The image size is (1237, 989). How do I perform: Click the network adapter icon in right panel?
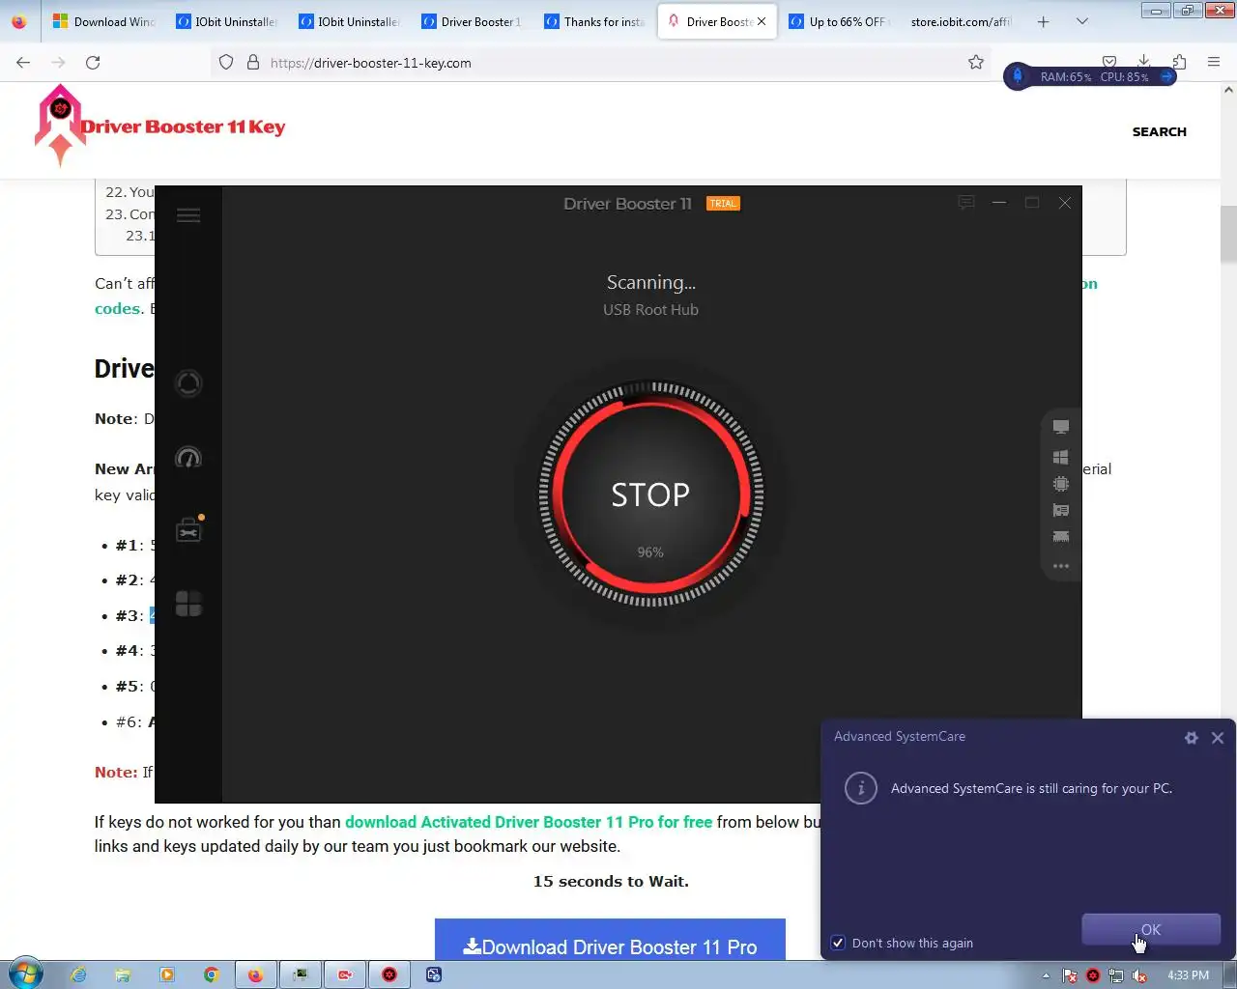point(1061,537)
